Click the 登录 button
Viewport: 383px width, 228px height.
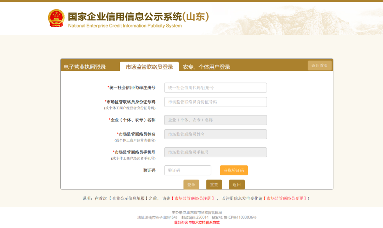(191, 184)
